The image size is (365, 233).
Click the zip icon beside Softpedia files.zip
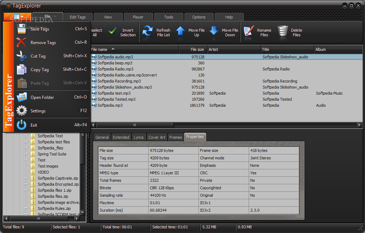(x=33, y=196)
